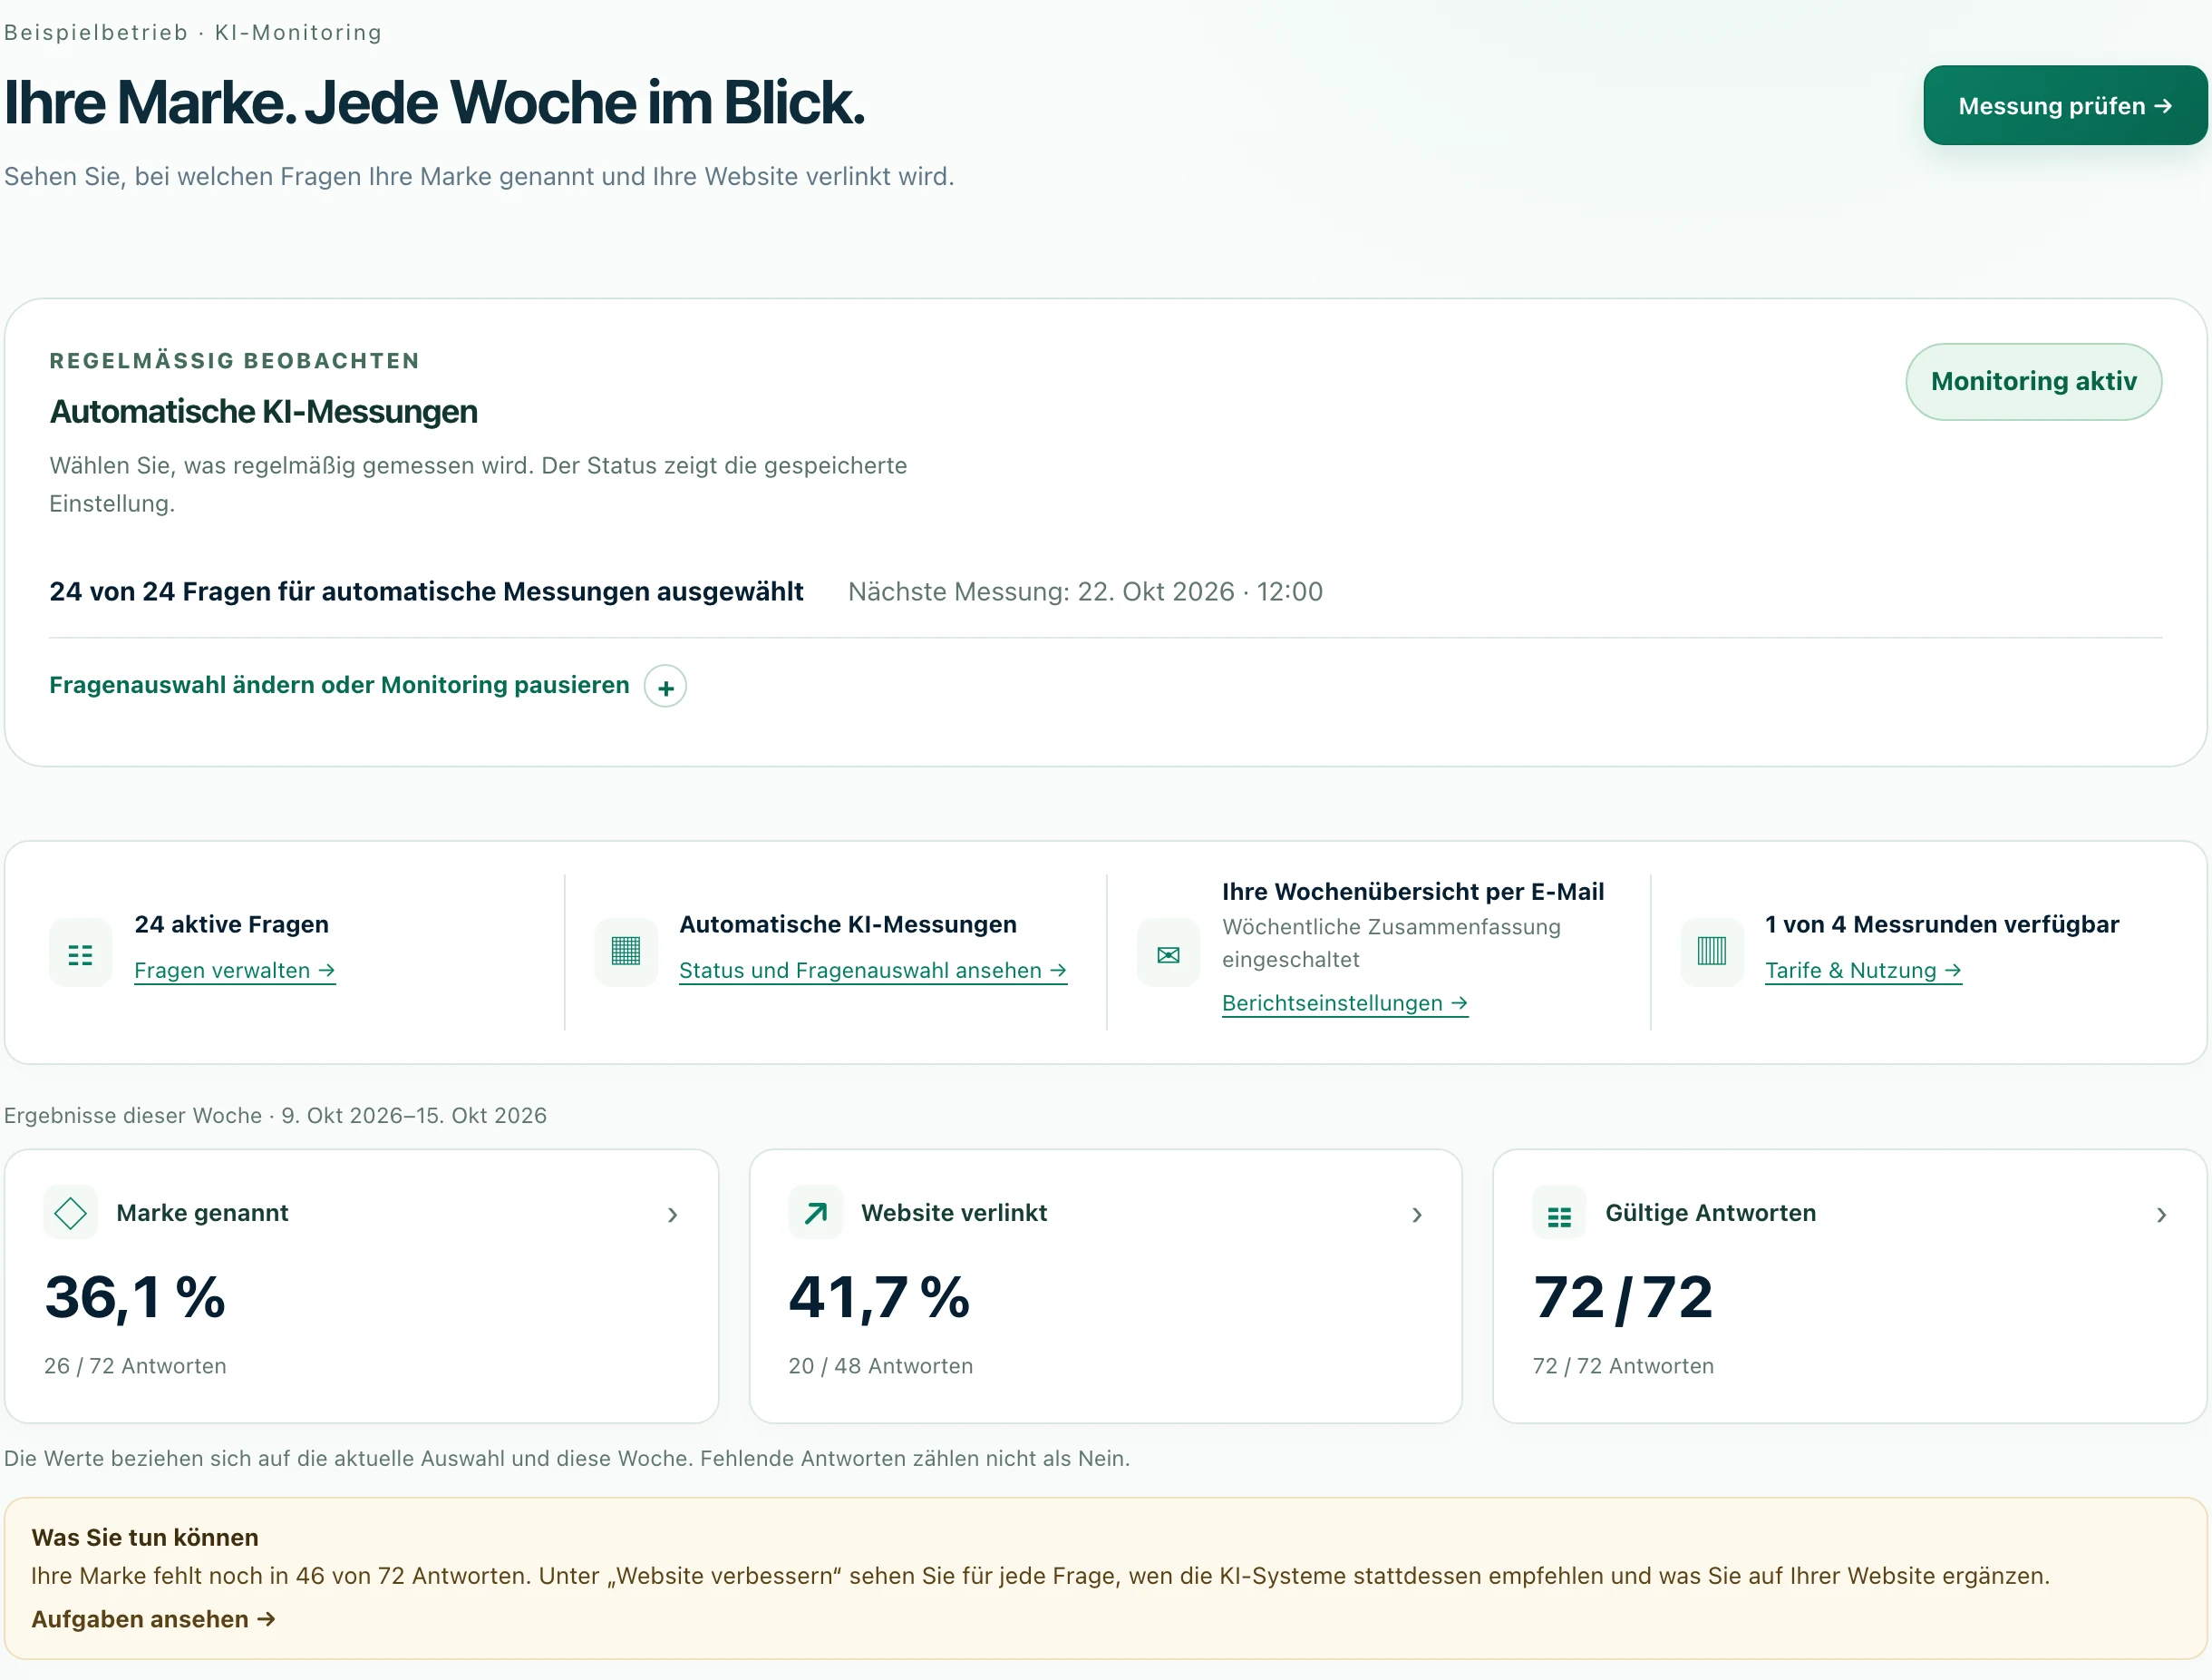
Task: Click Nächste Messung: 22. Okt 2026 text
Action: 1085,591
